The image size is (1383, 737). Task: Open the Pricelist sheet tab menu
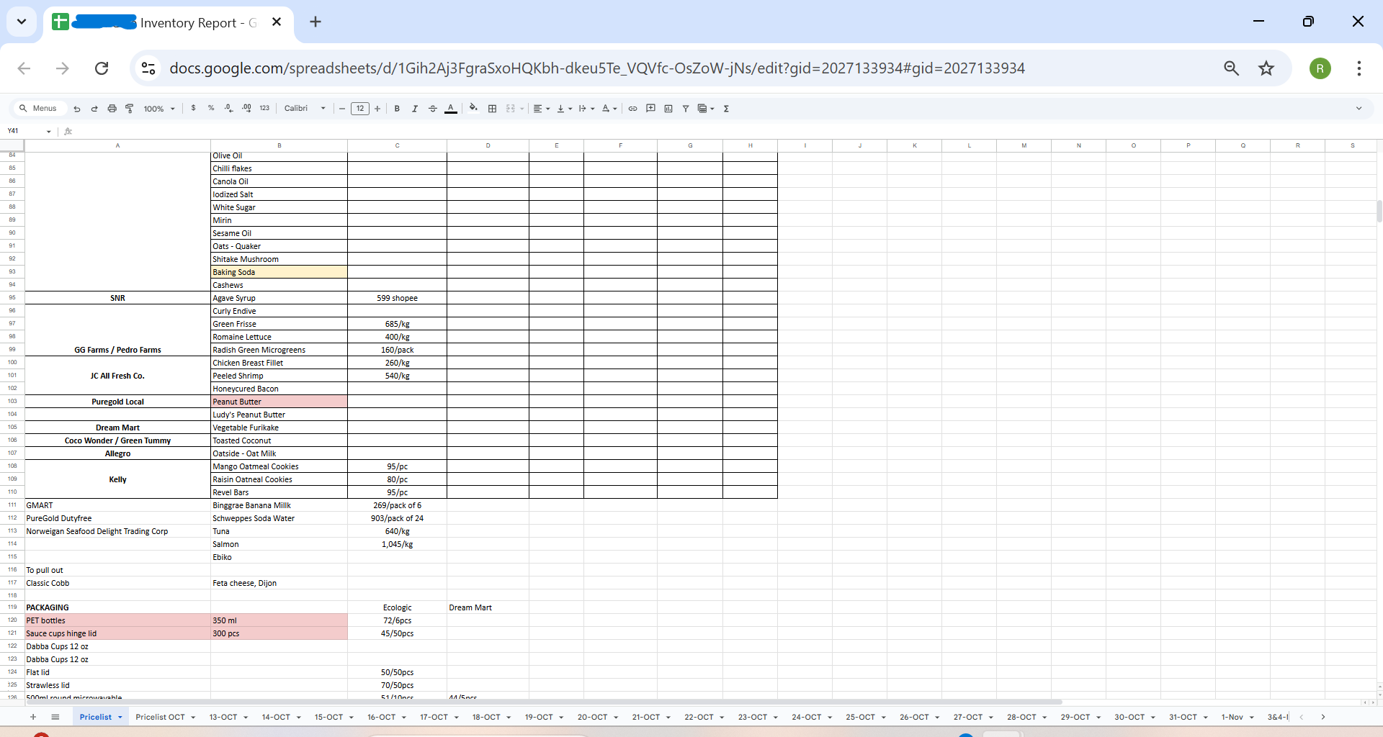point(120,717)
